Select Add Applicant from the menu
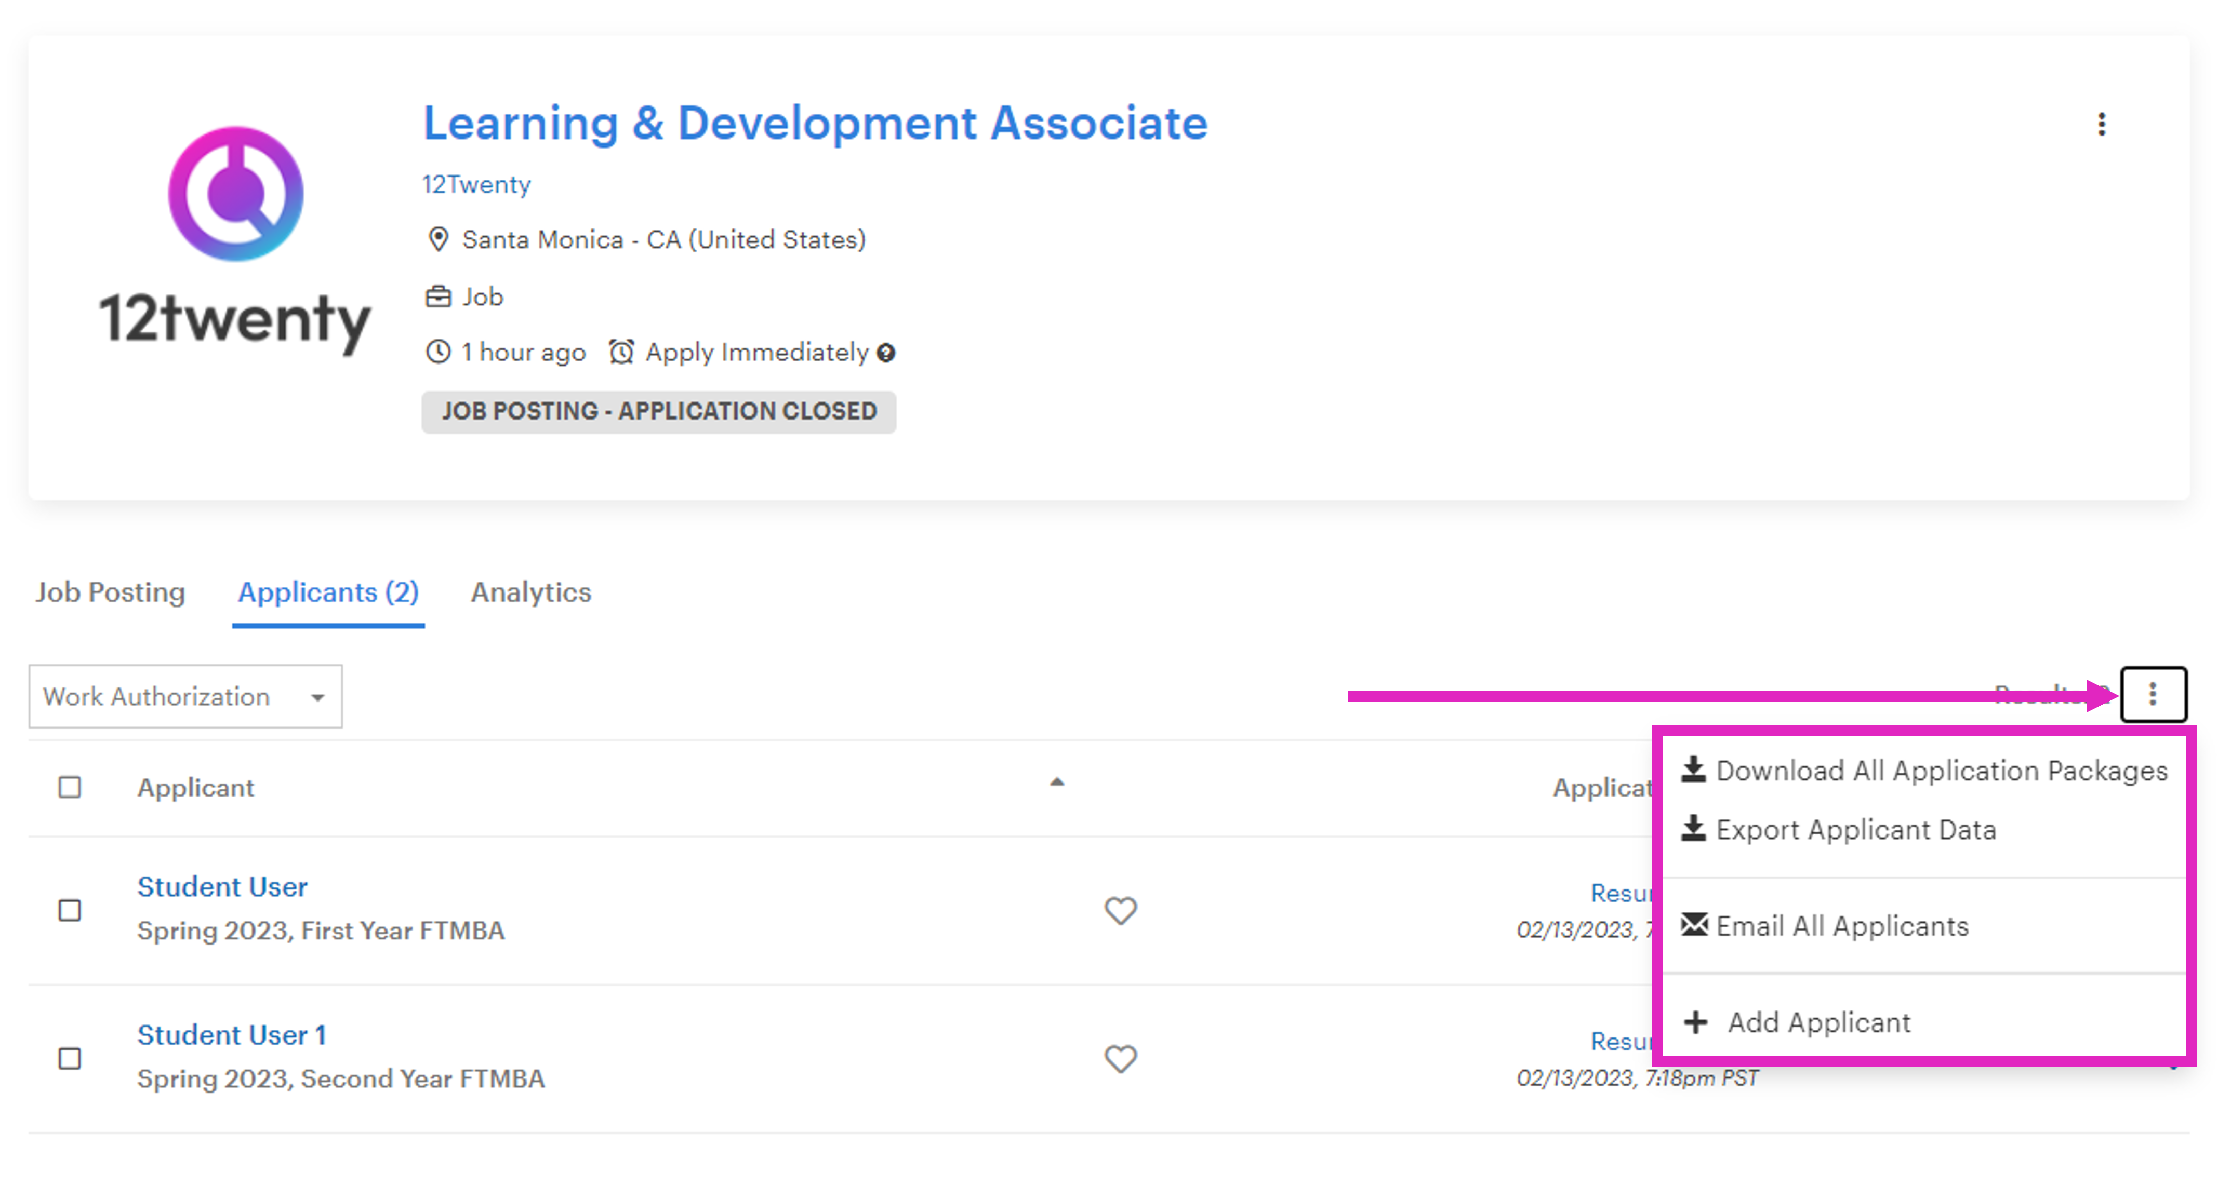Viewport: 2231px width, 1200px height. (1797, 1022)
